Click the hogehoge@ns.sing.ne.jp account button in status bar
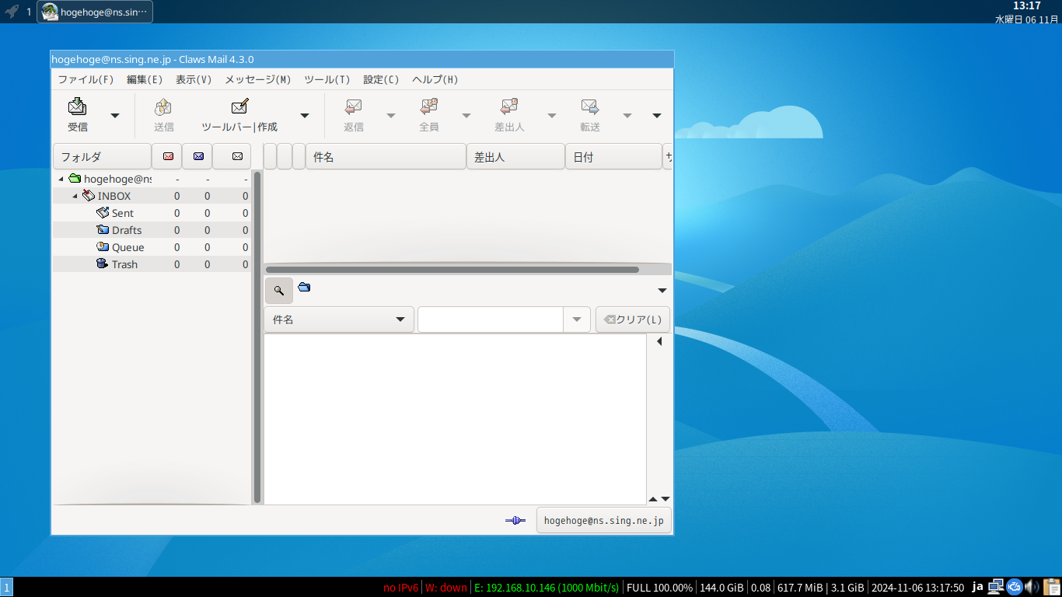The width and height of the screenshot is (1062, 597). click(x=604, y=520)
